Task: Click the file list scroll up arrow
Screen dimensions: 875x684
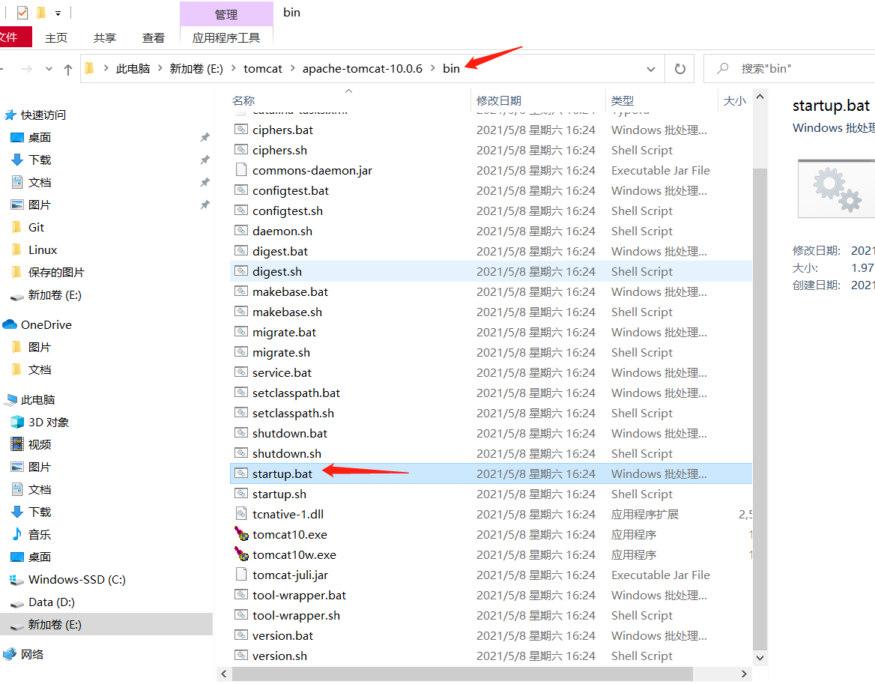Action: pos(760,97)
